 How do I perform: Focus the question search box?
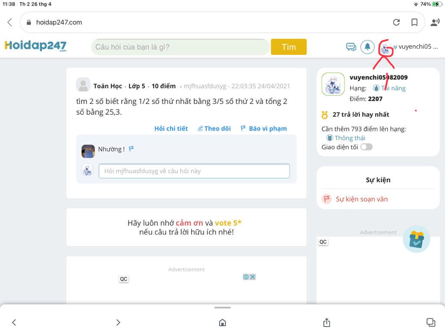[x=180, y=47]
